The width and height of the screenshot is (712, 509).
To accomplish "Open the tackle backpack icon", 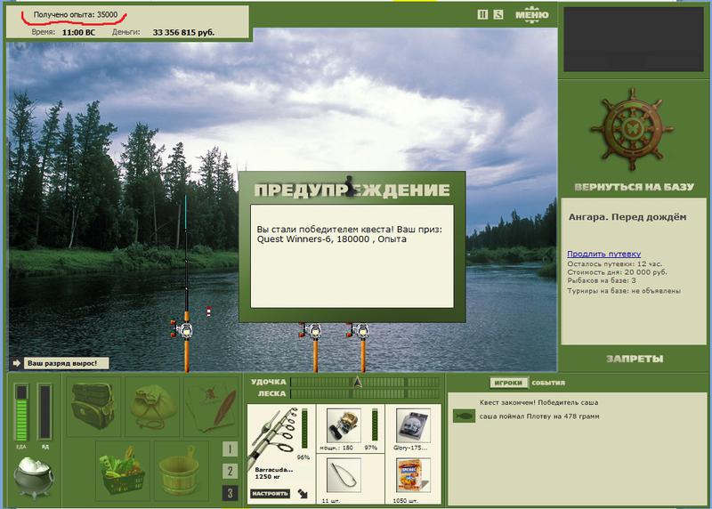I will tap(93, 406).
